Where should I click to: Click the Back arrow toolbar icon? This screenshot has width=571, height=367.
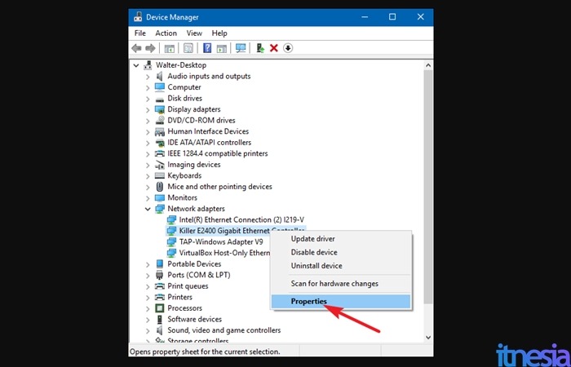pyautogui.click(x=136, y=48)
